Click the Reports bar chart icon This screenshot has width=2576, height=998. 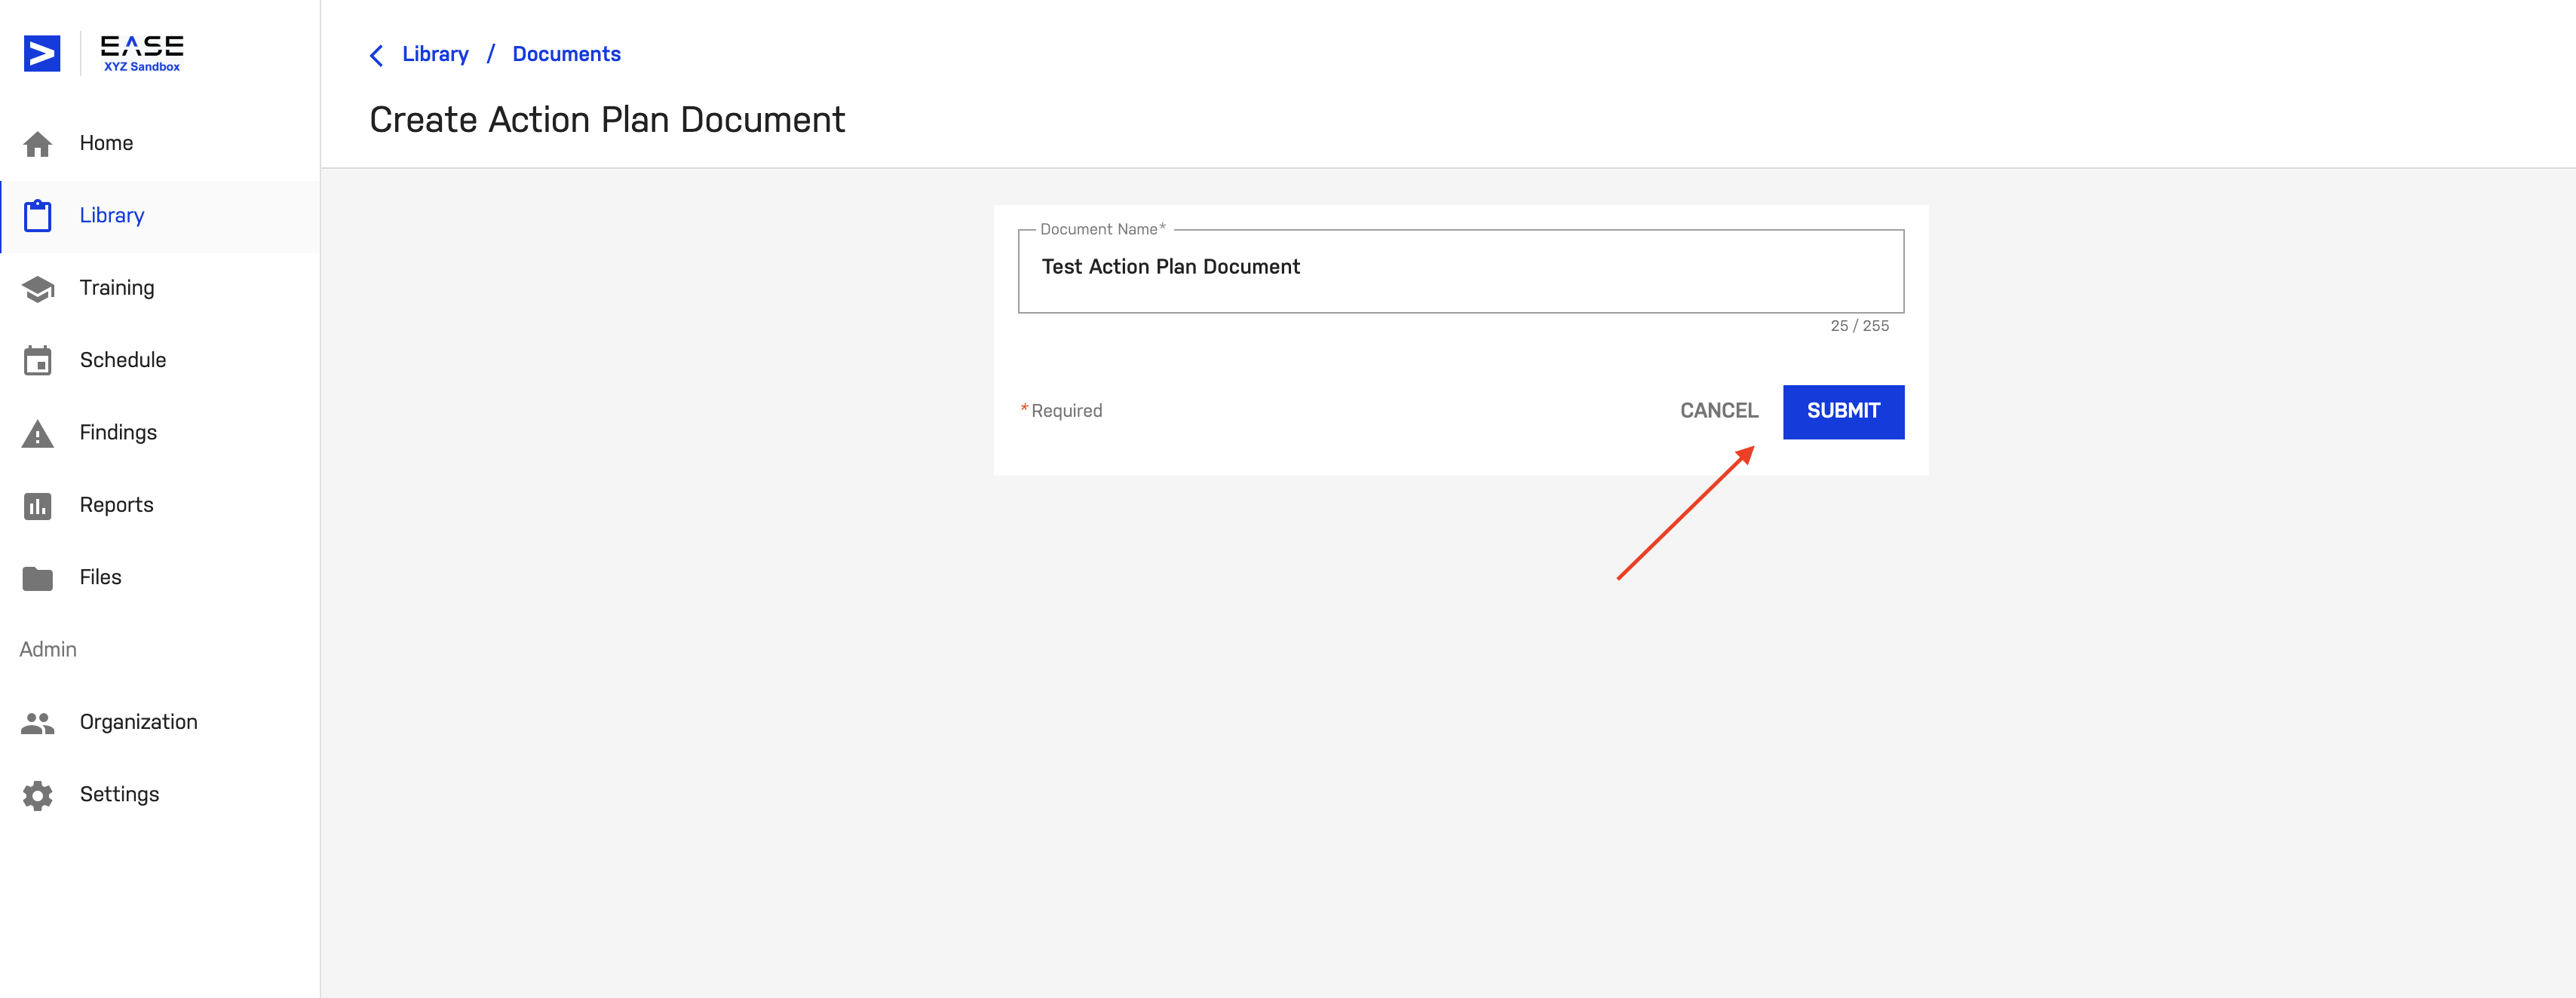(38, 506)
